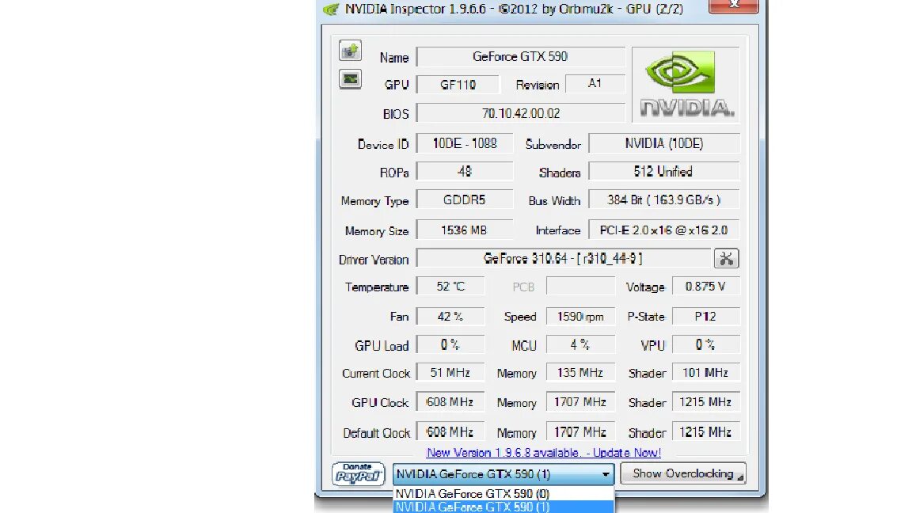Open driver profile settings wrench icon
Screen dimensions: 912x513
click(726, 258)
